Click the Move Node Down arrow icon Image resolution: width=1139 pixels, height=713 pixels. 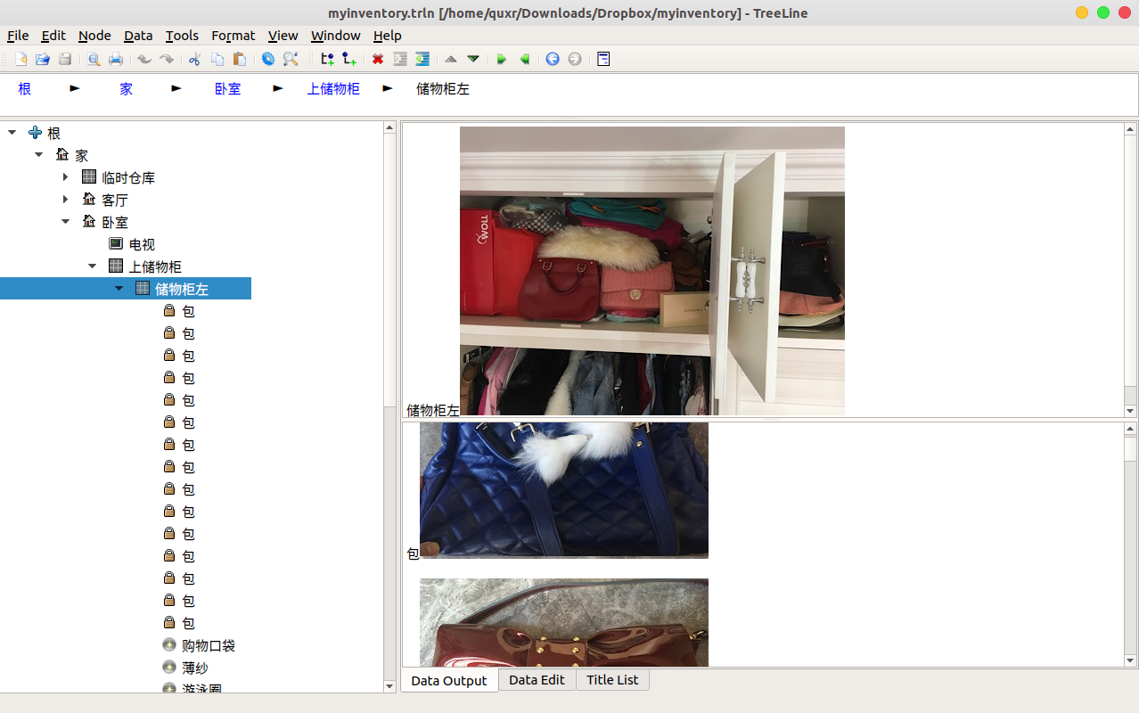473,59
